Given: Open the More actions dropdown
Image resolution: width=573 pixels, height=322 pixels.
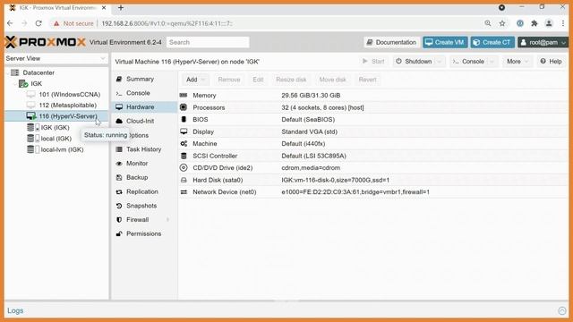Looking at the screenshot, I should tap(517, 62).
